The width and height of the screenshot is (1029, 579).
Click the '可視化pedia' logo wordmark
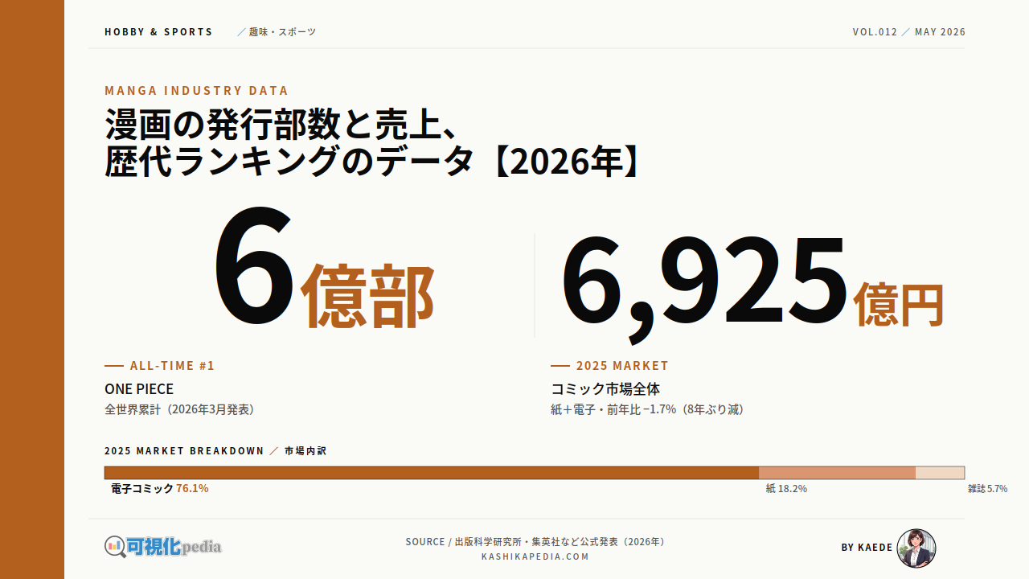pyautogui.click(x=174, y=547)
